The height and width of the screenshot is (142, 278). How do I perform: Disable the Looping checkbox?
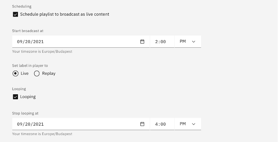point(15,97)
